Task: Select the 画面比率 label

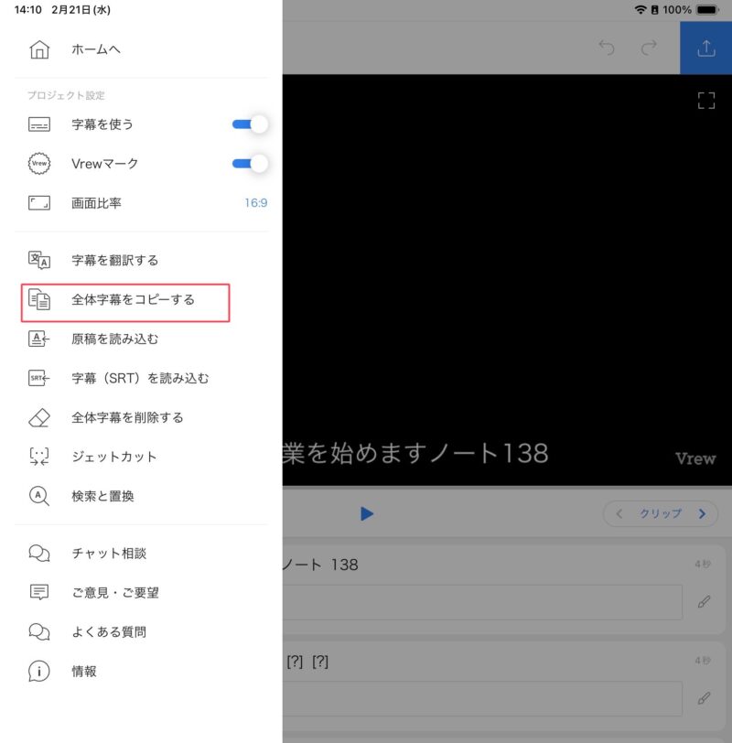Action: pyautogui.click(x=96, y=203)
